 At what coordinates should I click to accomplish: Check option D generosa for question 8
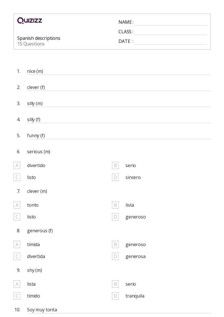(115, 257)
